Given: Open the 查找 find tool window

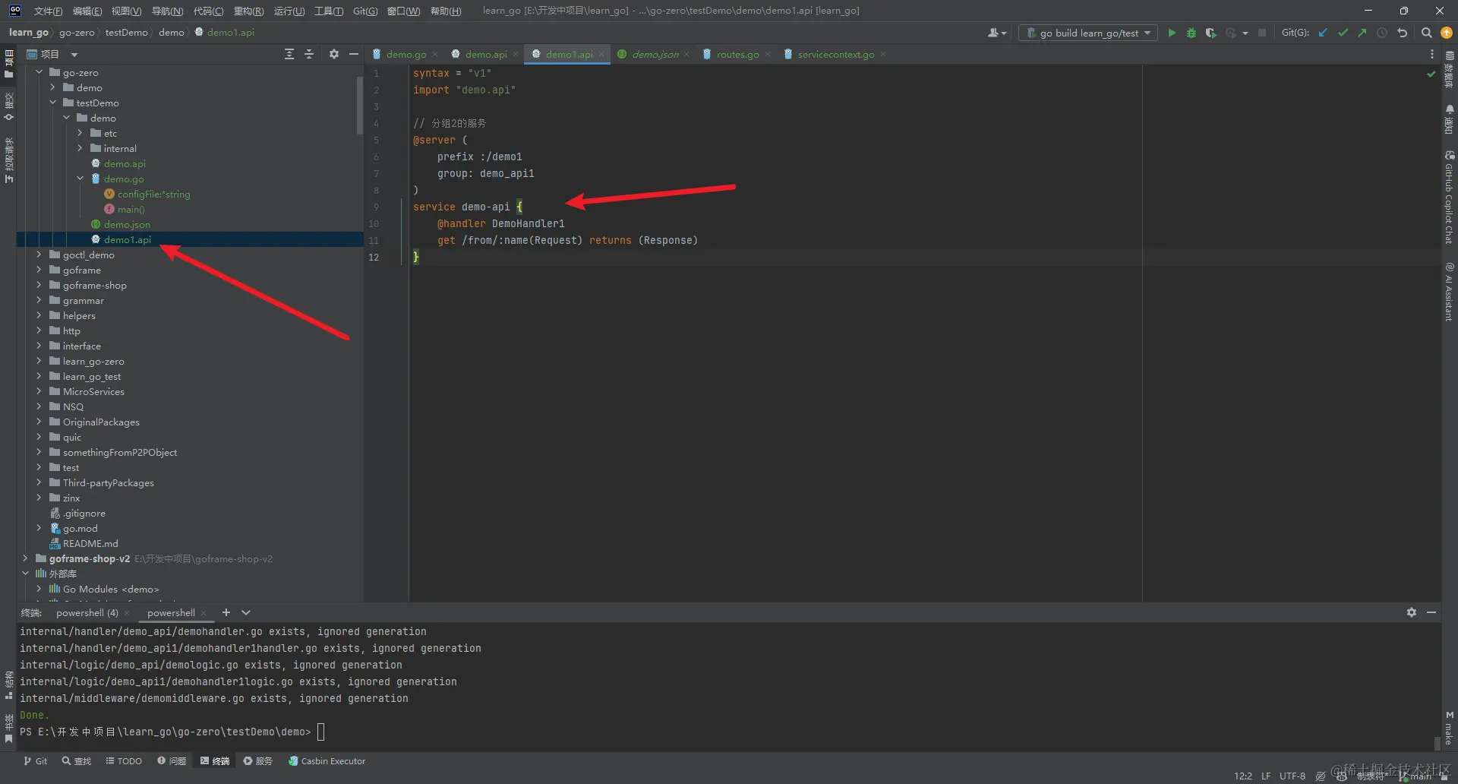Looking at the screenshot, I should click(x=77, y=760).
